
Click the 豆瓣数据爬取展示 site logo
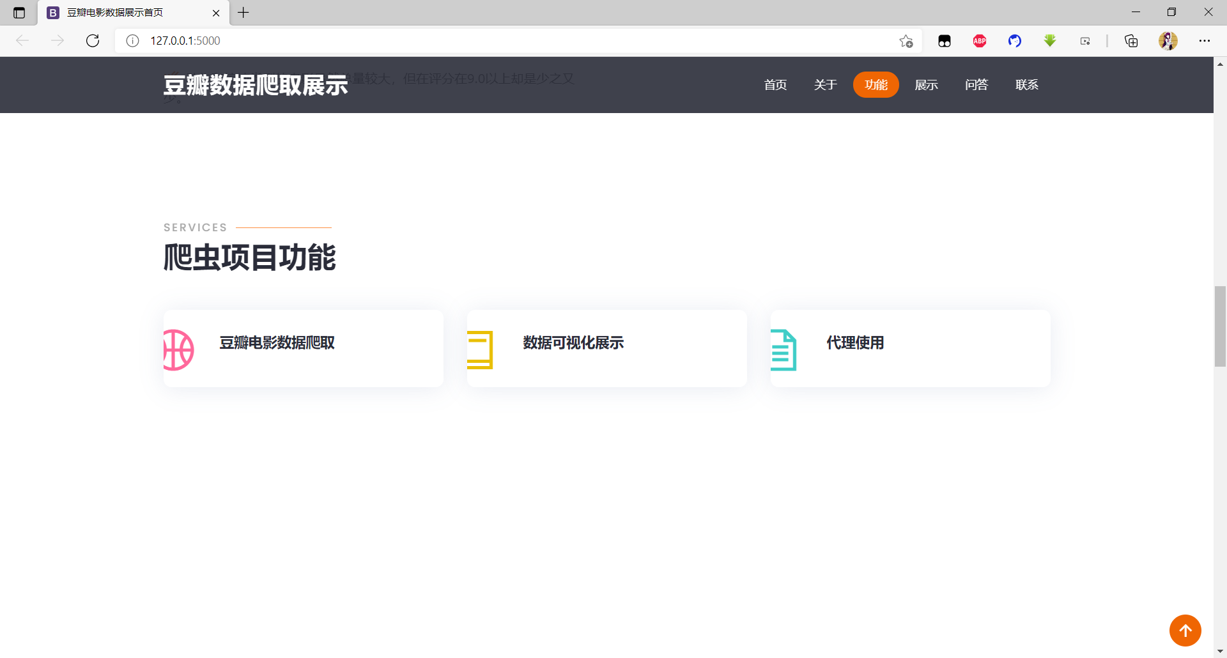(256, 85)
